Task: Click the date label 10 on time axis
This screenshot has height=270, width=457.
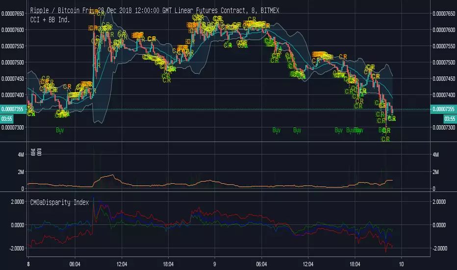Action: coord(401,263)
